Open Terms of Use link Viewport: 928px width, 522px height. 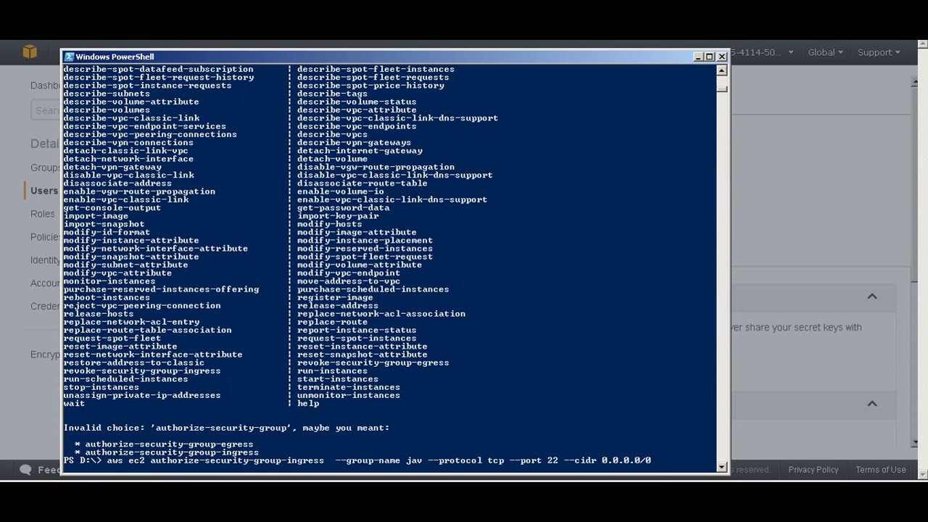pyautogui.click(x=881, y=470)
